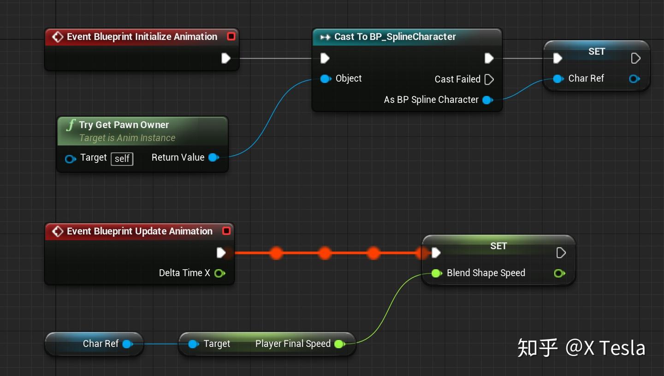Click the Blend Shape Speed input pin
This screenshot has height=376, width=664.
[436, 273]
